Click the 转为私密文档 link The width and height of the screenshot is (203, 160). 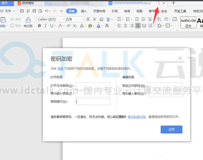(x=137, y=117)
